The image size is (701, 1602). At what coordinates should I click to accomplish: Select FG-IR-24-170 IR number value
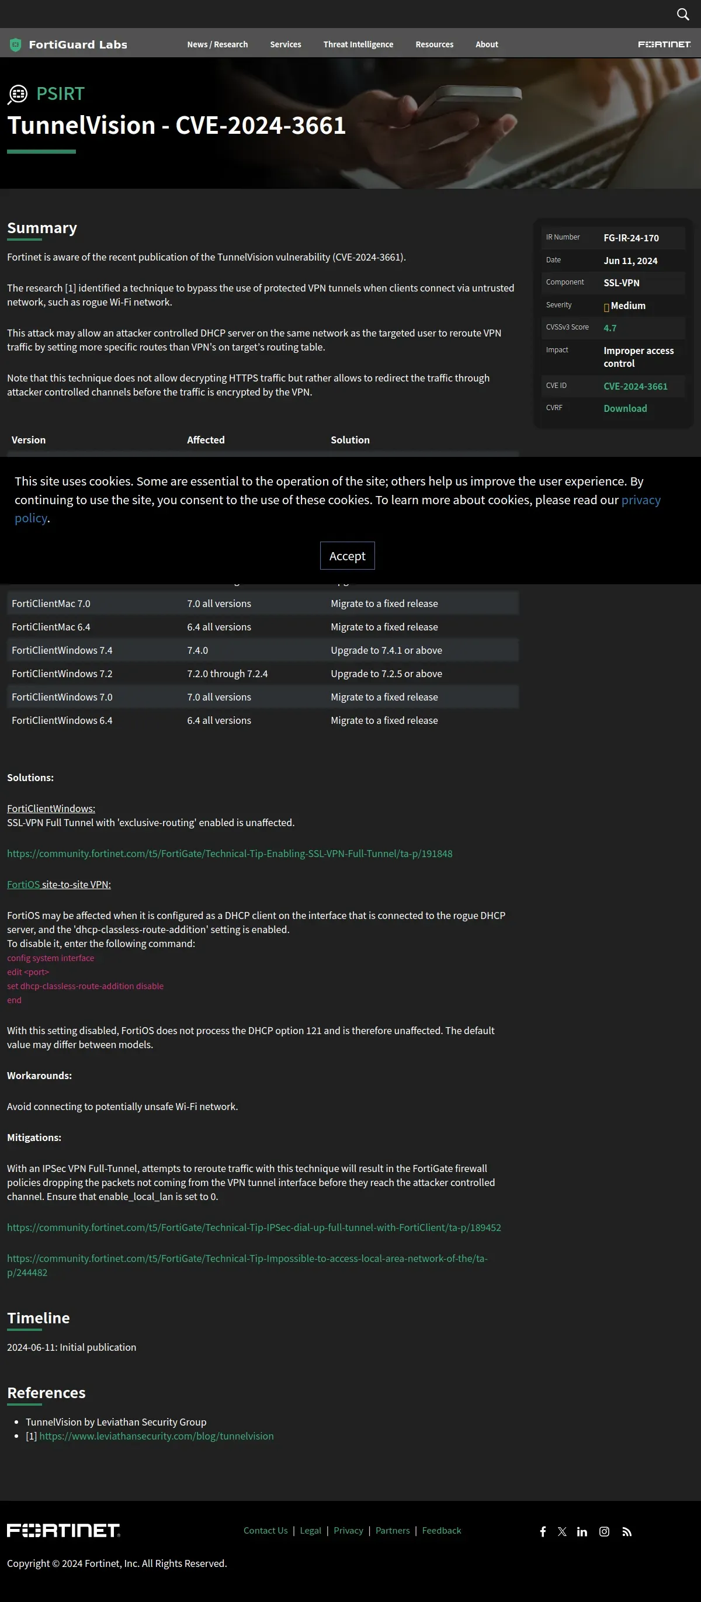click(x=631, y=238)
